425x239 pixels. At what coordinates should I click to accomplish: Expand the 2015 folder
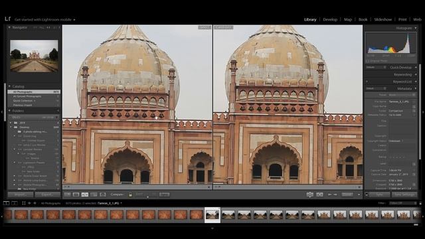click(11, 123)
